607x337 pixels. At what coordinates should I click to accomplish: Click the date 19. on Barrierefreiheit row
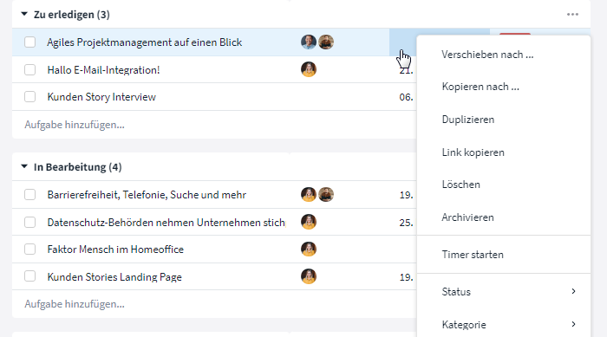[x=406, y=195]
